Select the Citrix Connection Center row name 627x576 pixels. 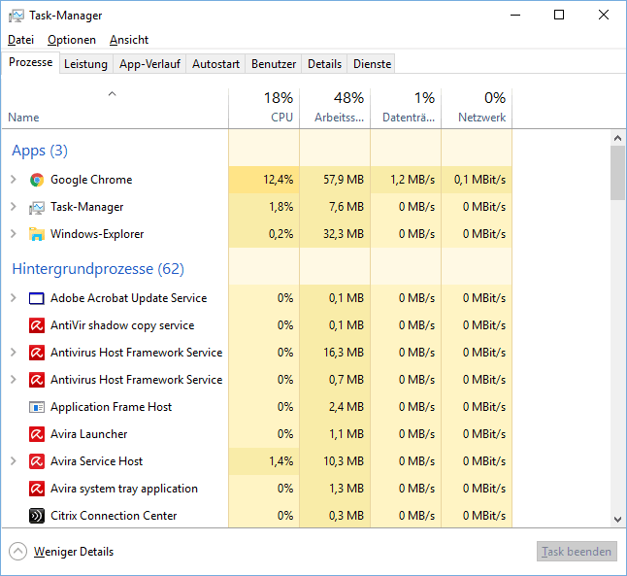coord(114,516)
